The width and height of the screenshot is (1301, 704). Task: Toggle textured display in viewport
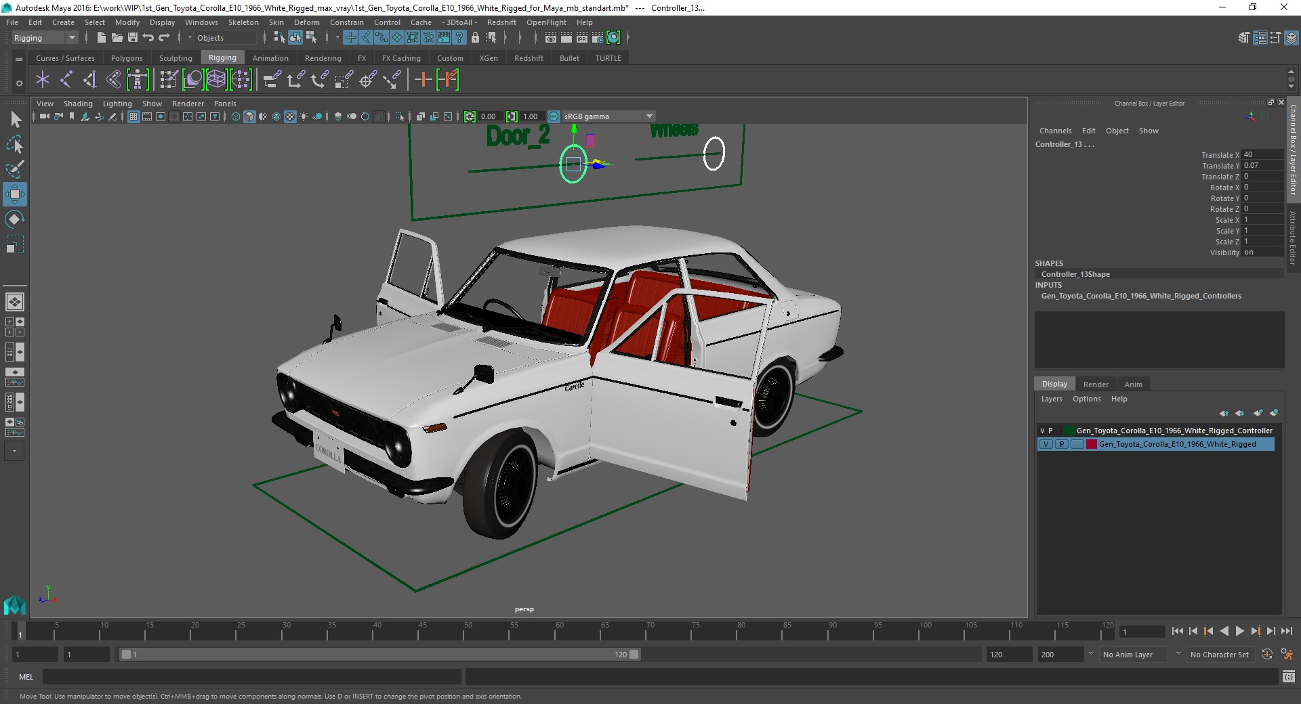290,116
